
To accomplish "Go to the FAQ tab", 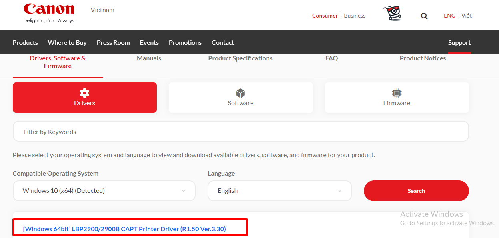I will (331, 58).
